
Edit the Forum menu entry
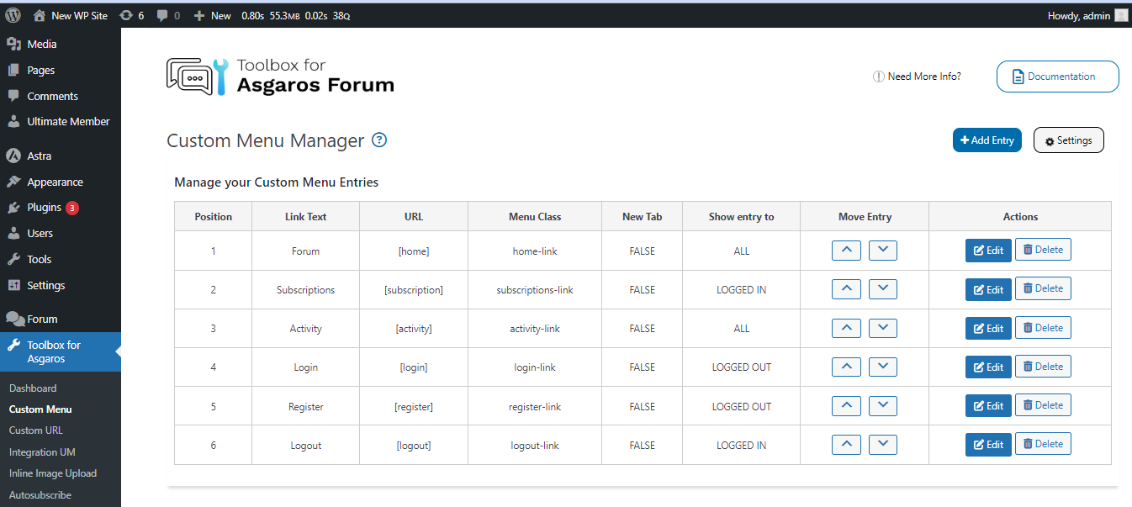[x=988, y=251]
